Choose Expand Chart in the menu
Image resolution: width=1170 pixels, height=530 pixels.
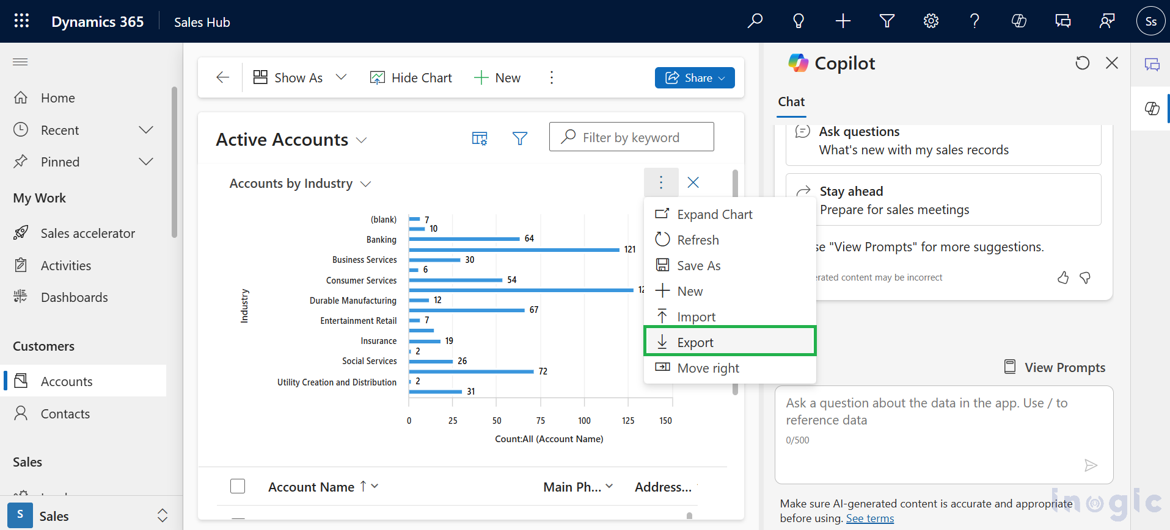(714, 215)
